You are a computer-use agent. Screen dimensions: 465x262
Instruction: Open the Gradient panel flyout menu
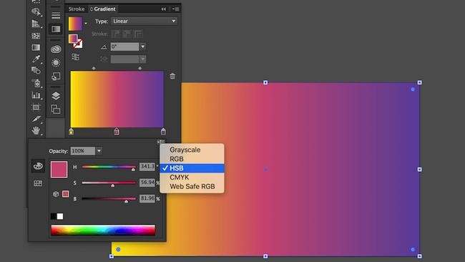(x=176, y=9)
